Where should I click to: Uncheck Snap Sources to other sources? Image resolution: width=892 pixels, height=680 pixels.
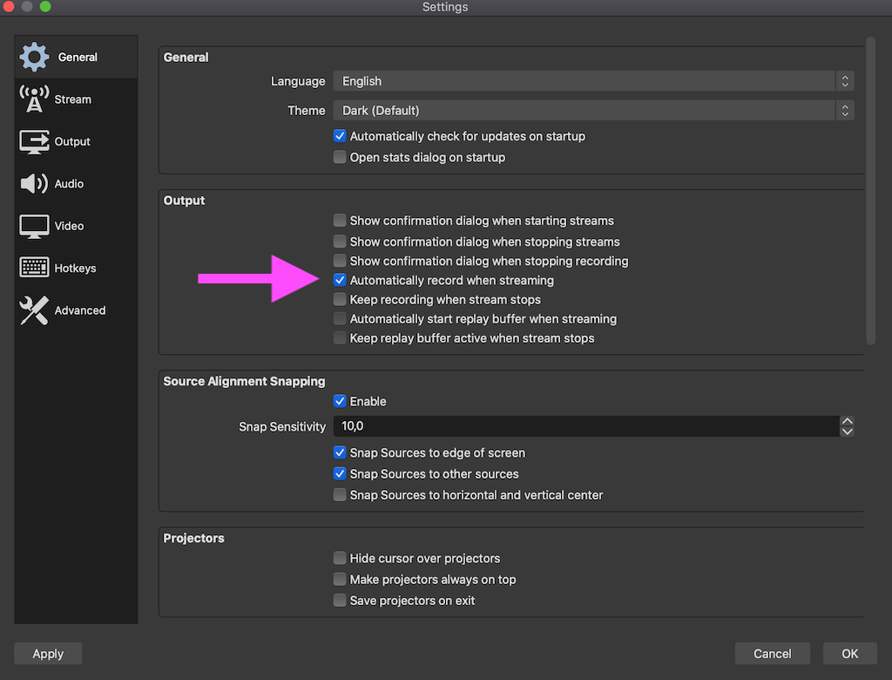pos(340,474)
